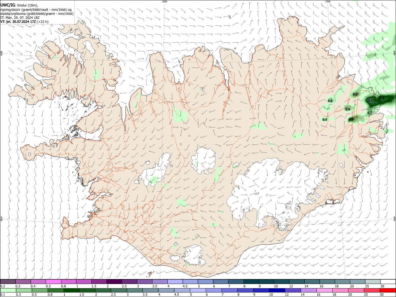Pick lower legend dark blue swatch between 10 and 12
This screenshot has height=297, width=396.
tap(277, 290)
